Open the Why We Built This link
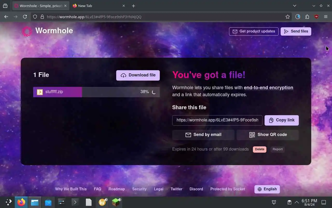332x208 pixels. [71, 189]
